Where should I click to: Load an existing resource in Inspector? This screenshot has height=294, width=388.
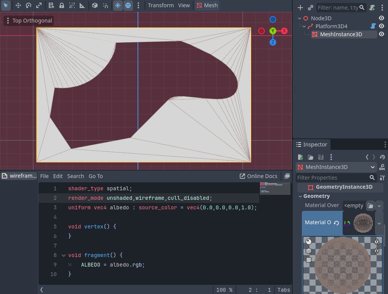point(311,157)
